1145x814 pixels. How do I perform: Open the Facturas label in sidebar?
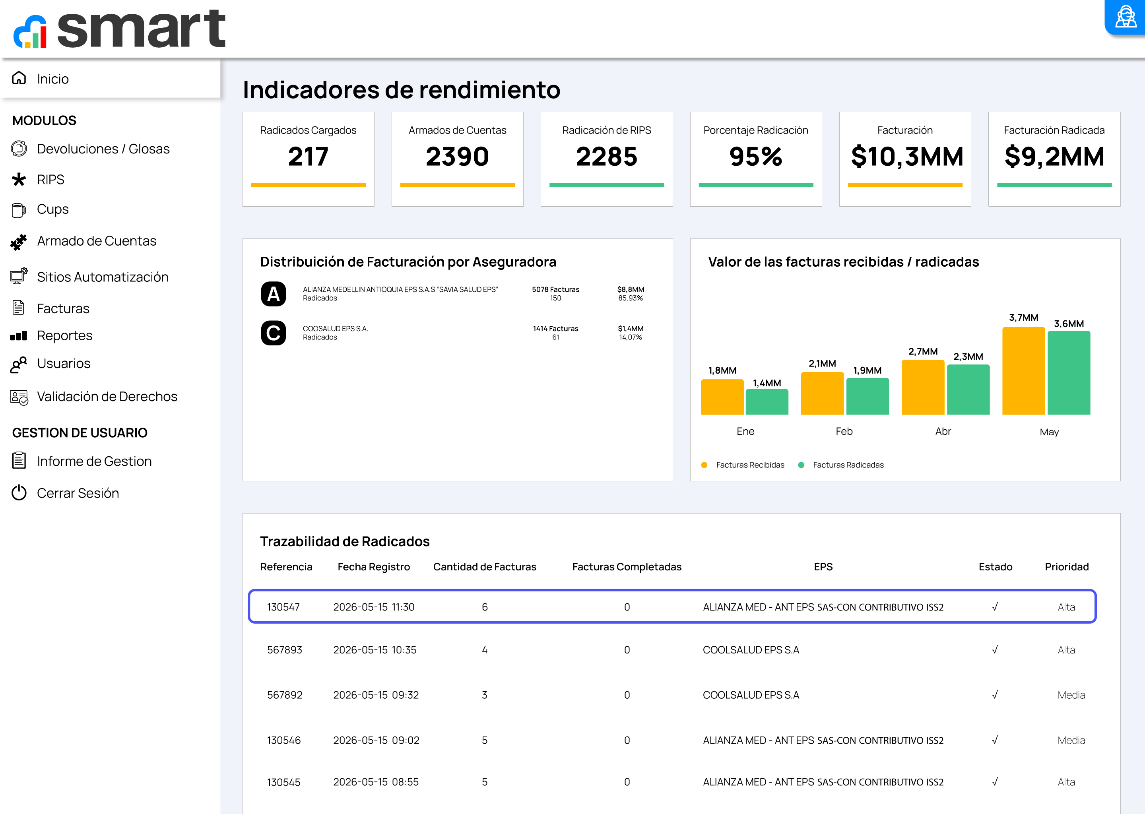(x=63, y=308)
